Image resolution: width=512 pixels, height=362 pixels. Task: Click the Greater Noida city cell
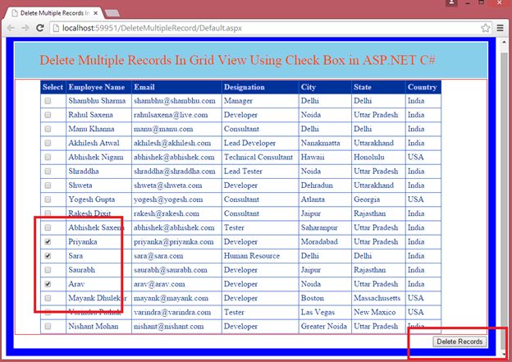pyautogui.click(x=325, y=326)
